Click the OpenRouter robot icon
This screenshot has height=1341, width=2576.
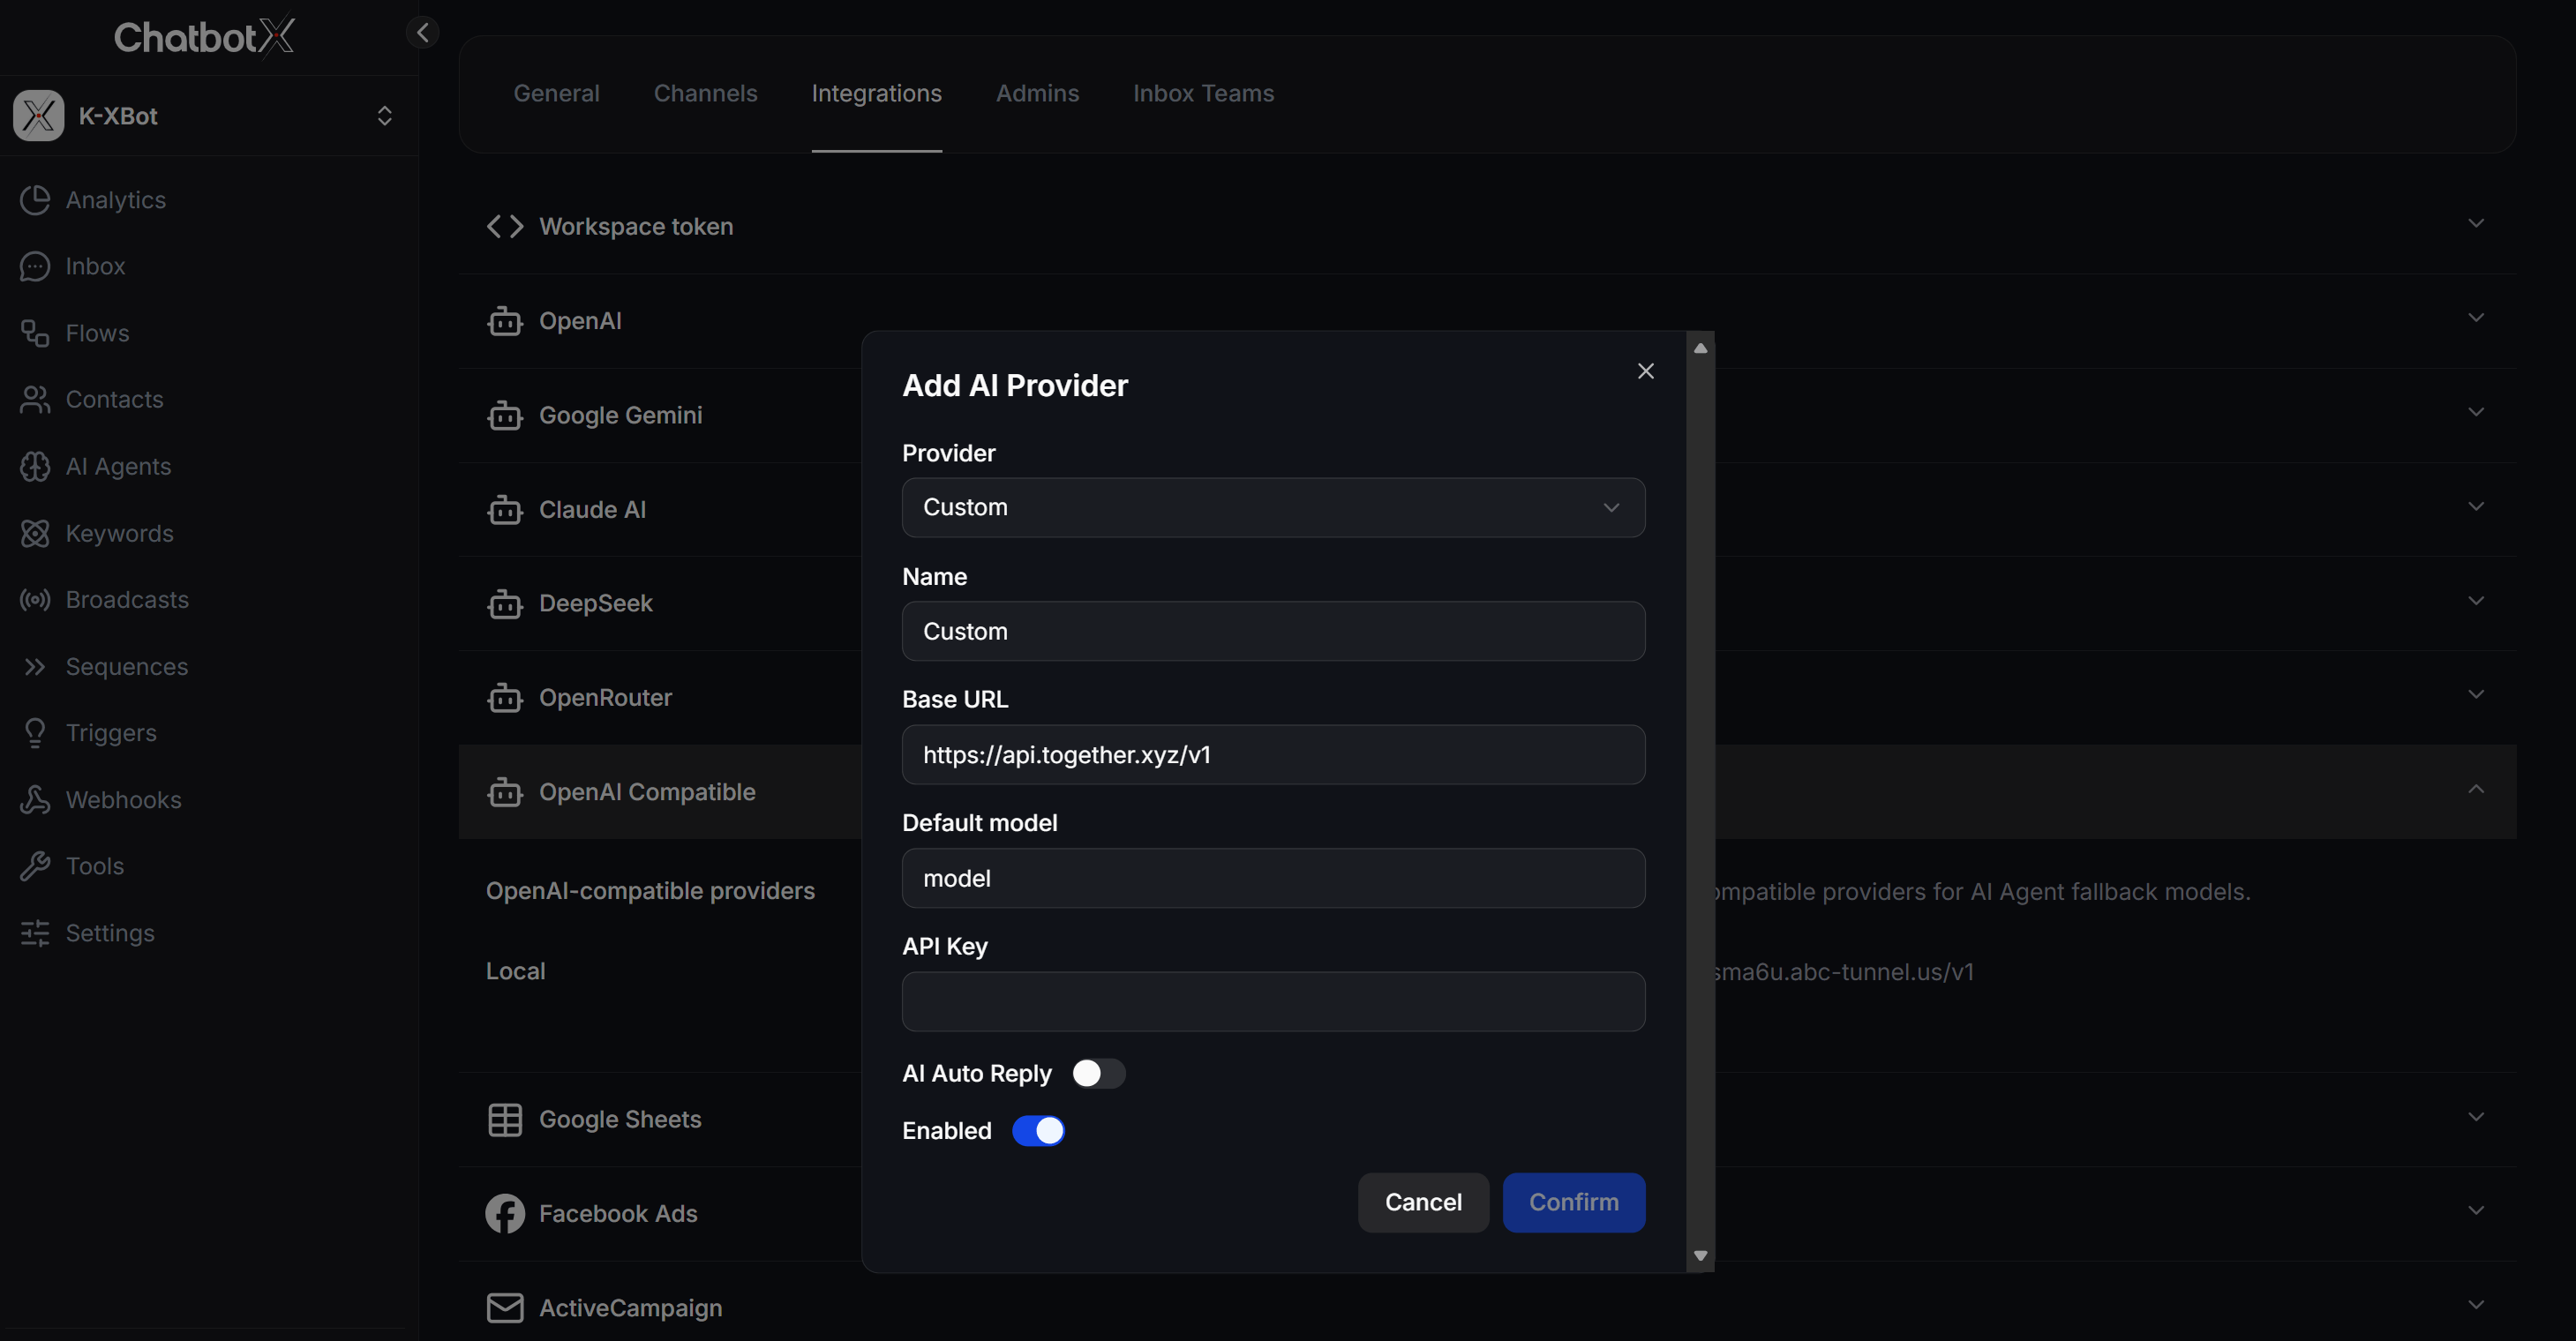point(505,697)
